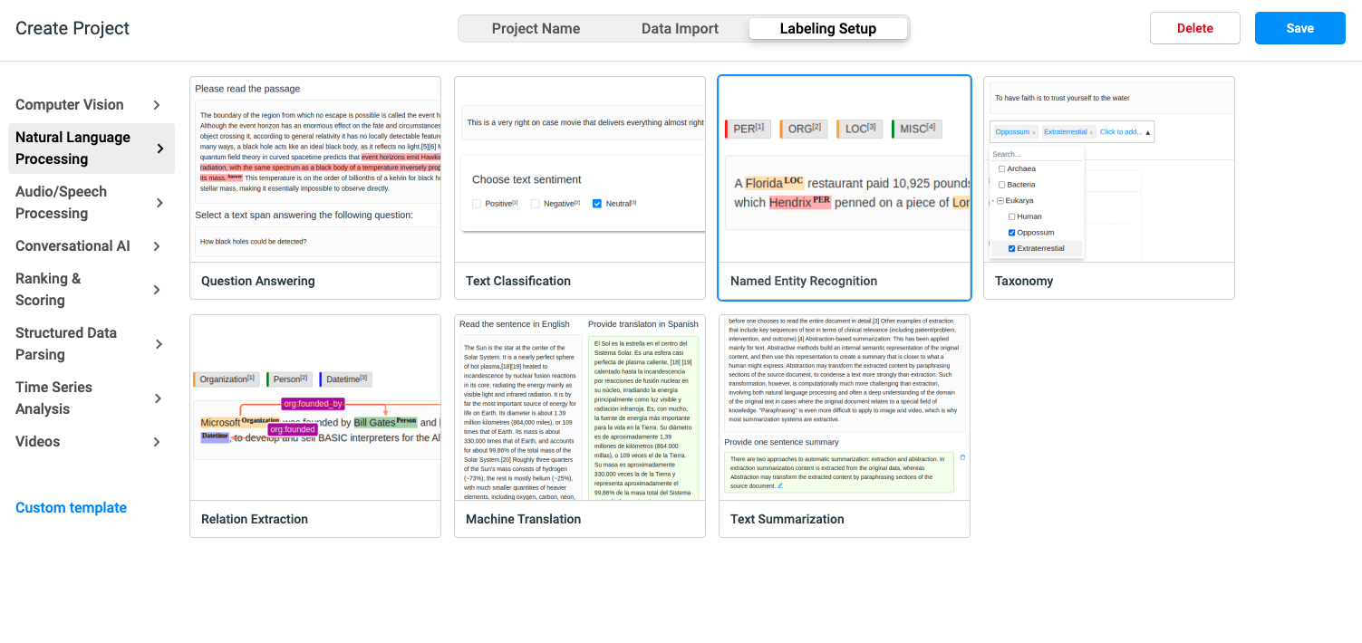The image size is (1362, 643).
Task: Choose the Named Entity Recognition template
Action: coord(845,187)
